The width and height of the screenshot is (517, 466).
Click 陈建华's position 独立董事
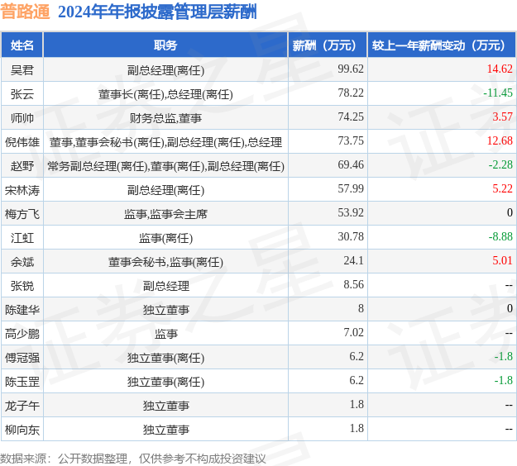(x=165, y=310)
